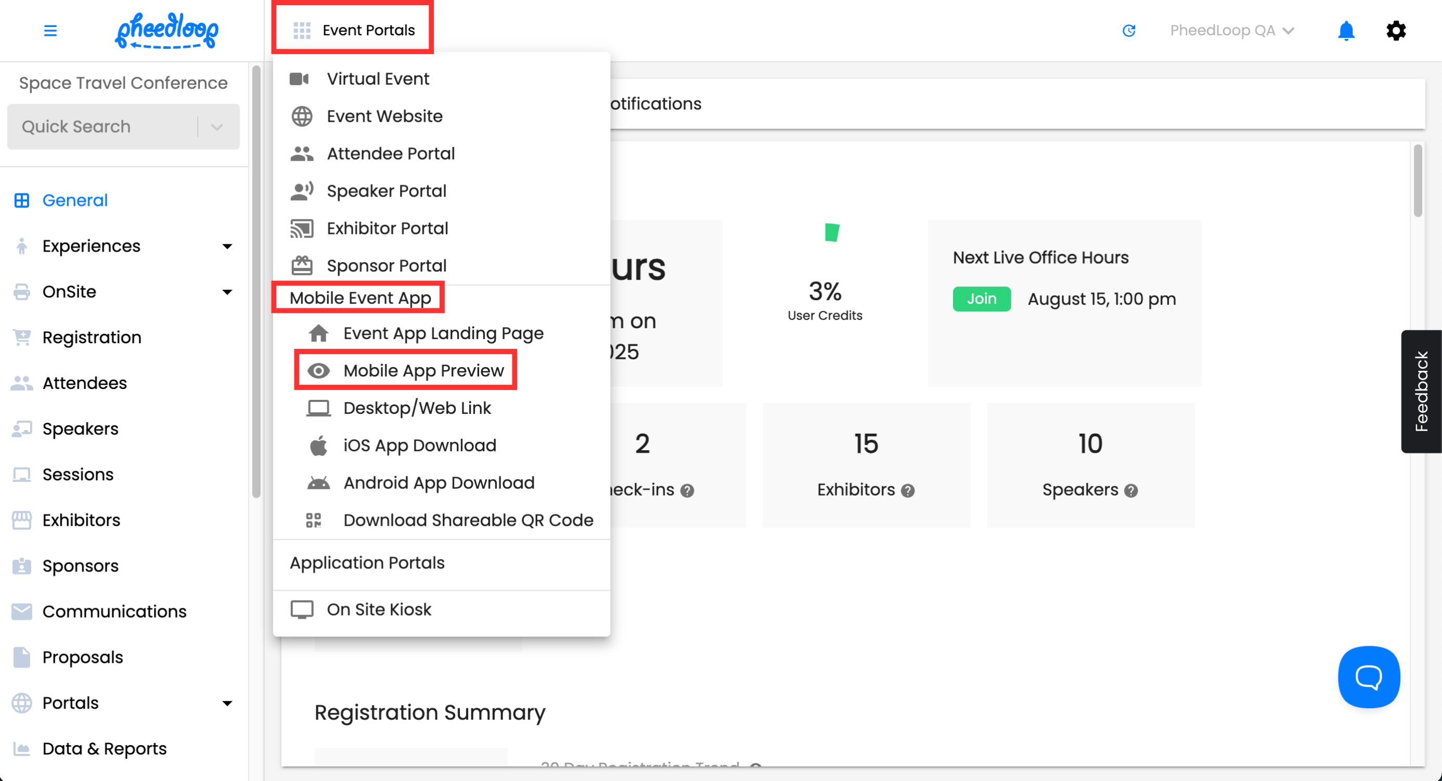Open the PheedLoop QA account dropdown
Viewport: 1442px width, 781px height.
pos(1232,30)
